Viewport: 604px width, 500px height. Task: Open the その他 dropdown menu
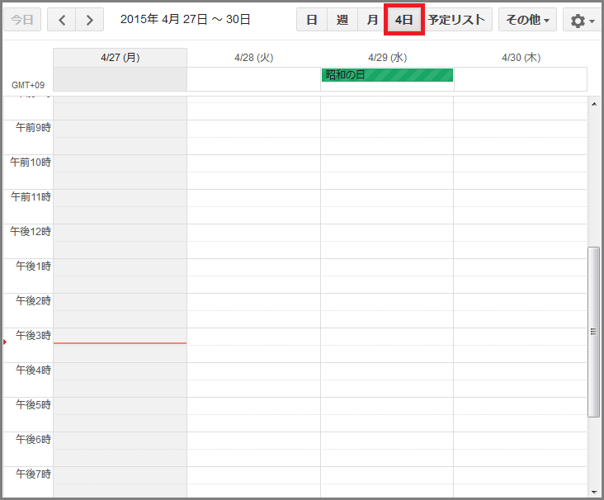click(x=527, y=20)
